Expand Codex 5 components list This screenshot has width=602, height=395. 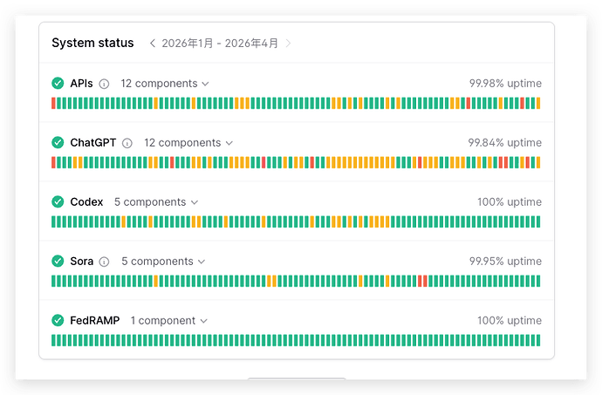[156, 202]
